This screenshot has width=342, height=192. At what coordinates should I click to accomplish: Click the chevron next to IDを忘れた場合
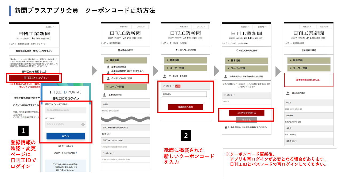(x=73, y=146)
